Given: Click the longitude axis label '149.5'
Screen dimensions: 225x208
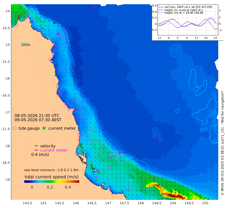Looking at the screenshot, I should pos(189,203).
